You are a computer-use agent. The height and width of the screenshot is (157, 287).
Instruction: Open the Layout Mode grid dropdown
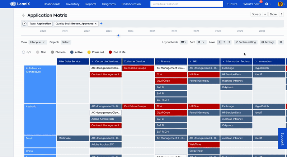click(x=184, y=42)
